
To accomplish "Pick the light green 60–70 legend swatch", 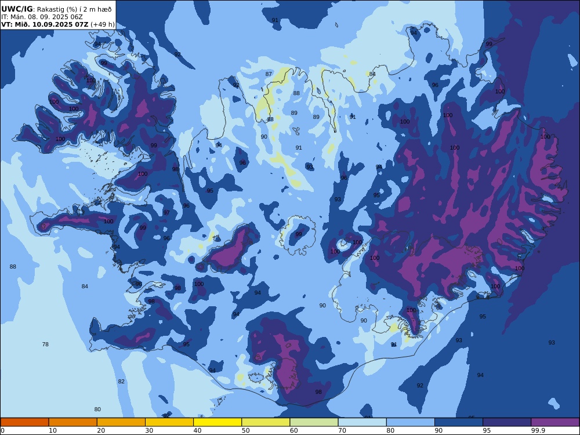I will (314, 422).
